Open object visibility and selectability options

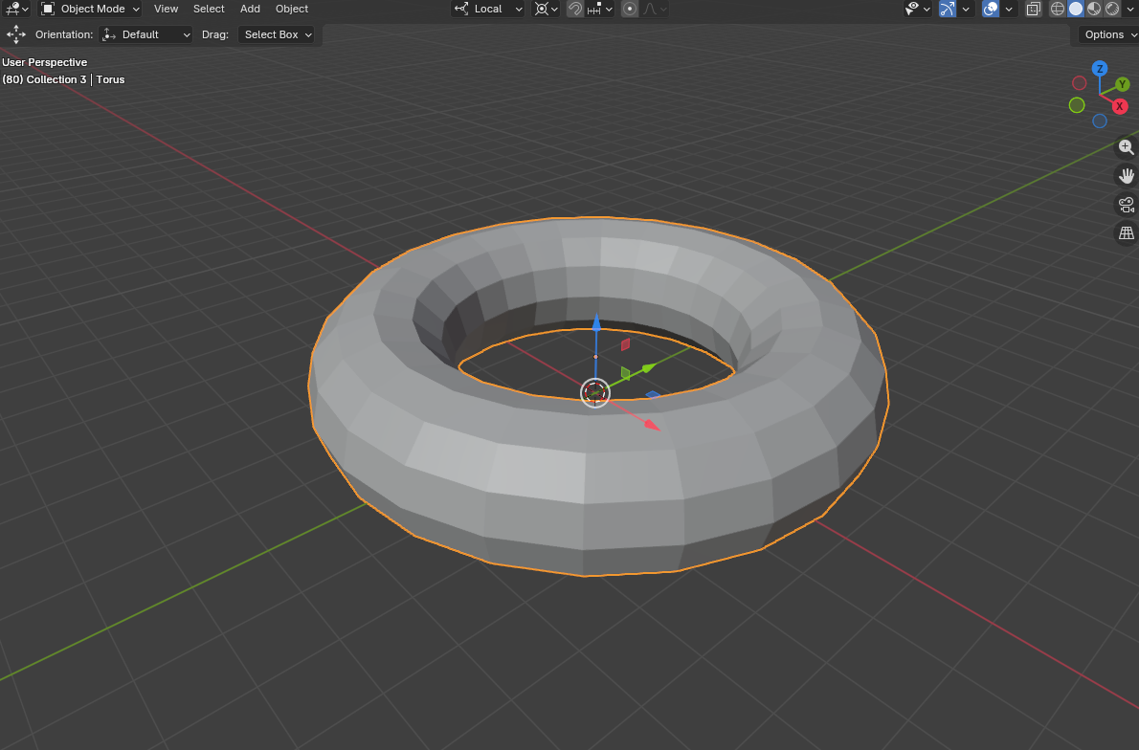(918, 9)
